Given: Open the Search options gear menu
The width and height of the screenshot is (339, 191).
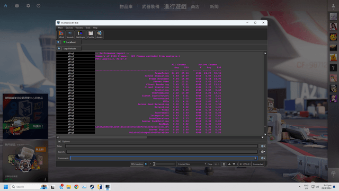Looking at the screenshot, I should [263, 152].
